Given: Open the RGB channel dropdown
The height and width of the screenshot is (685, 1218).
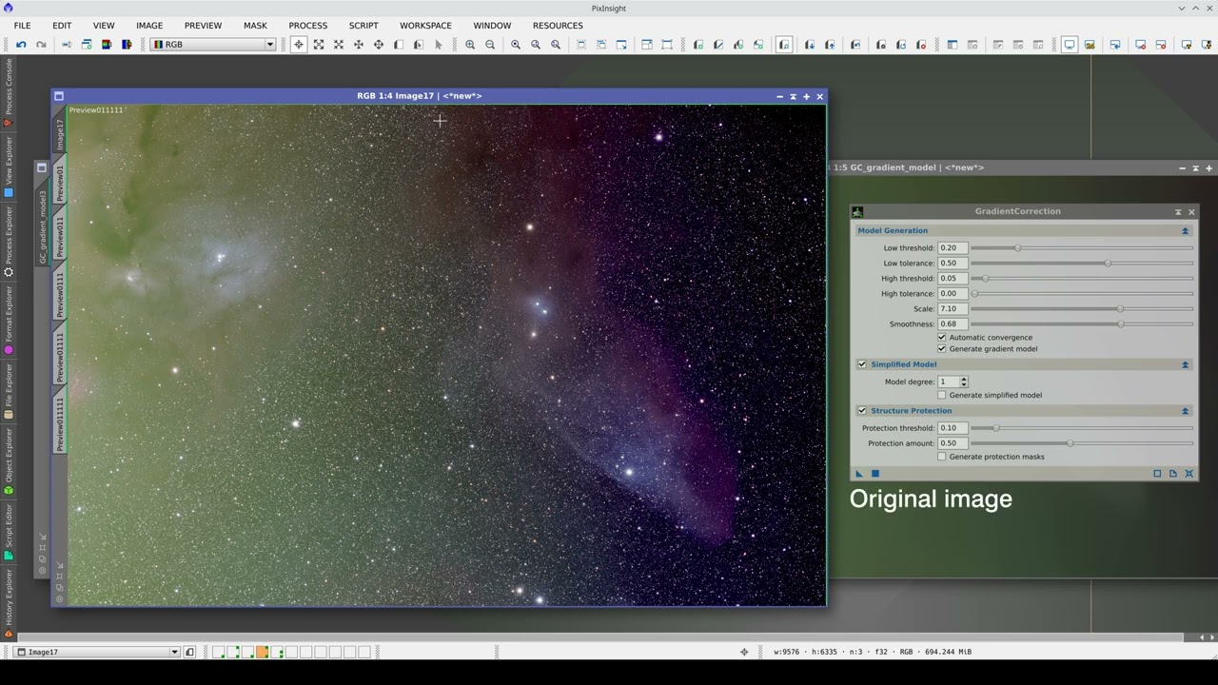Looking at the screenshot, I should coord(213,45).
